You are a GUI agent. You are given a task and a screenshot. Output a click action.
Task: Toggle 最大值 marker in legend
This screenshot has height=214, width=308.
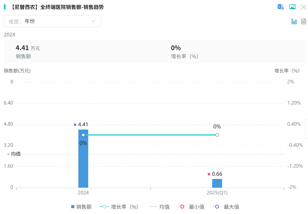(x=226, y=207)
